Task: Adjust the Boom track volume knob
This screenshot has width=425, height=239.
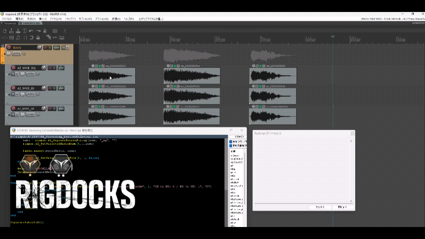Action: click(39, 48)
